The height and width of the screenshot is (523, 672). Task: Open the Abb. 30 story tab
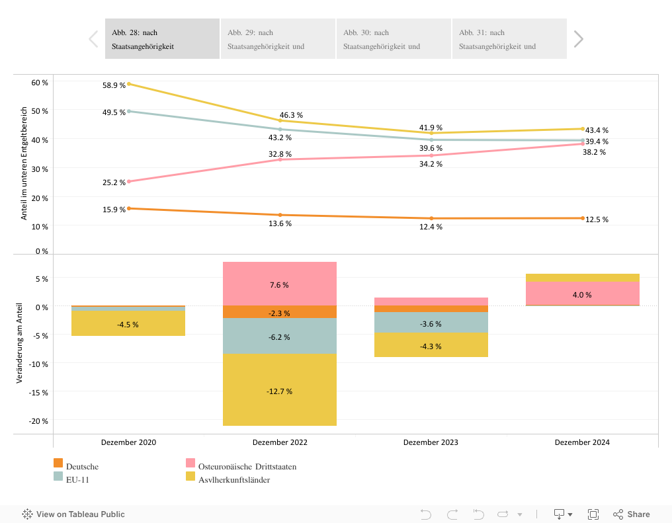(x=394, y=39)
